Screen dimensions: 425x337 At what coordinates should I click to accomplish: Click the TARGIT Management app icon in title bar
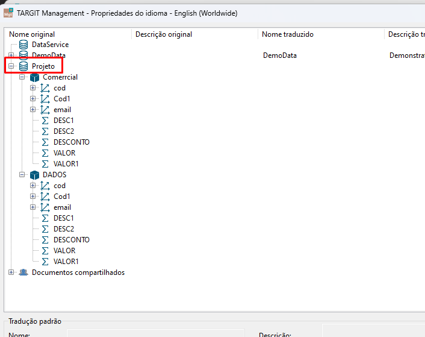tap(8, 13)
